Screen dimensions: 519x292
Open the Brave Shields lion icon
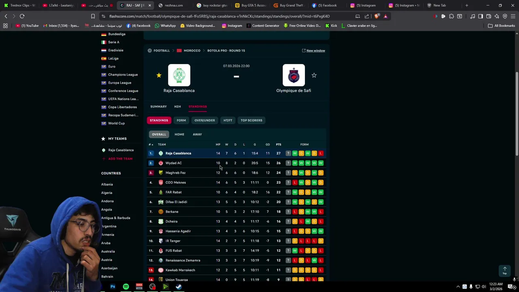point(377,16)
